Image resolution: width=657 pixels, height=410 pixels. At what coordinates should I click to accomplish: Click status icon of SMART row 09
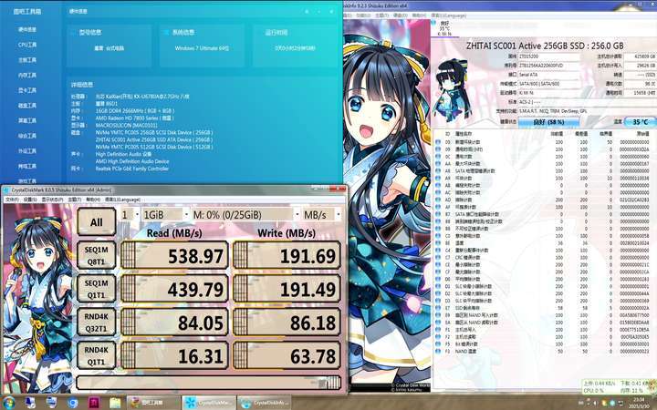click(x=438, y=149)
